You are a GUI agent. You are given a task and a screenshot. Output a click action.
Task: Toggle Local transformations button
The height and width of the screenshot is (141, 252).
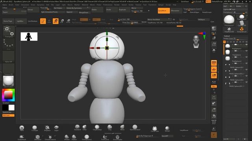[x=214, y=76]
